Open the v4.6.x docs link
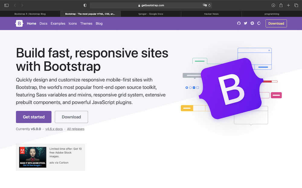The height and width of the screenshot is (188, 302). coord(54,129)
